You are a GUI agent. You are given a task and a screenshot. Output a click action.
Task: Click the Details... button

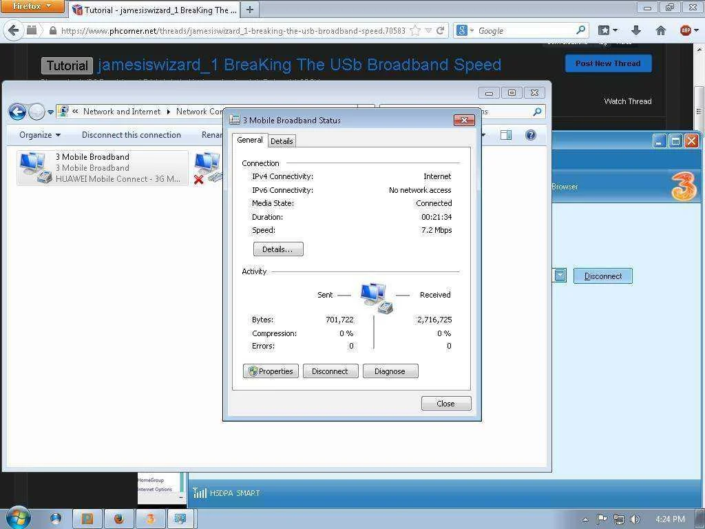click(x=278, y=249)
